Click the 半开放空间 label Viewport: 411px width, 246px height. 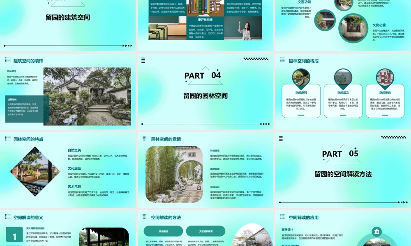click(x=205, y=20)
